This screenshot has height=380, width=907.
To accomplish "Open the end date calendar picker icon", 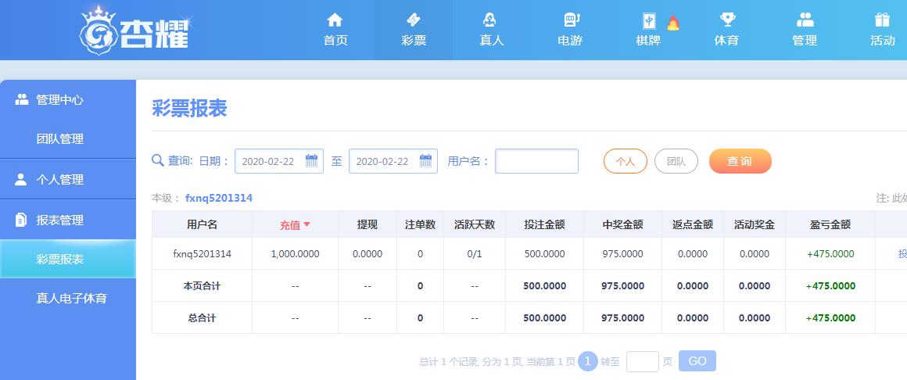I will 425,161.
